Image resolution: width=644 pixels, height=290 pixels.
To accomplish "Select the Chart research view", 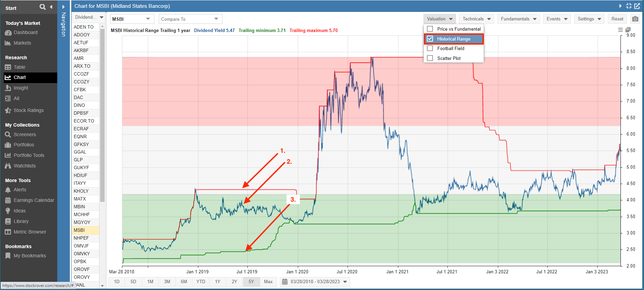I will coord(30,78).
